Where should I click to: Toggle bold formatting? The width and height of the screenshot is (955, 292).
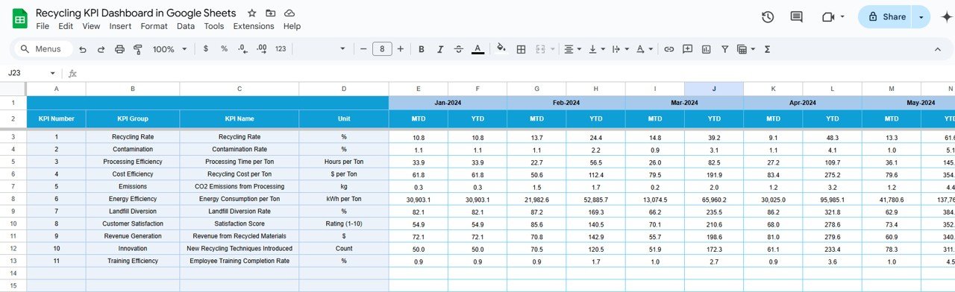pyautogui.click(x=422, y=49)
